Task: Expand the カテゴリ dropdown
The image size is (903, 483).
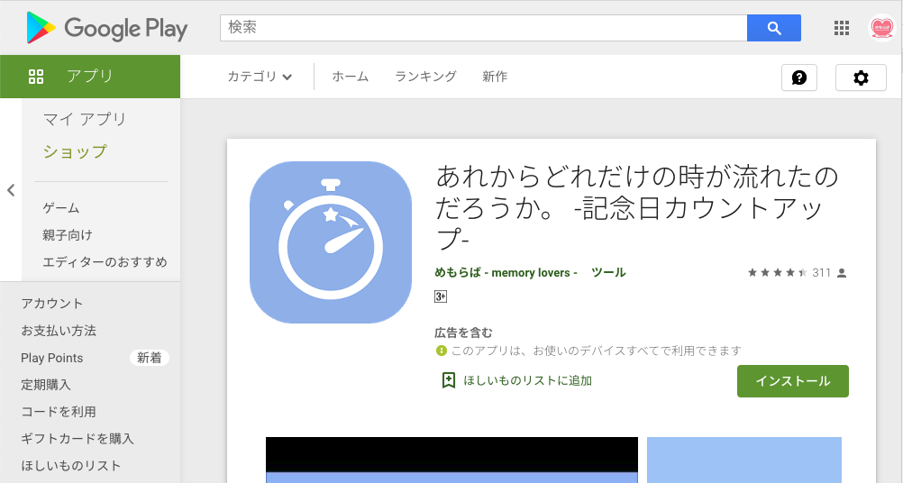Action: tap(260, 77)
